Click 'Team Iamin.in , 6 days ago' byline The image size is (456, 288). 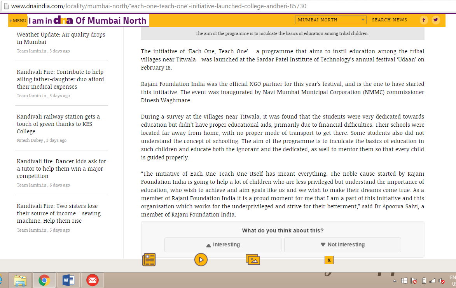point(43,185)
